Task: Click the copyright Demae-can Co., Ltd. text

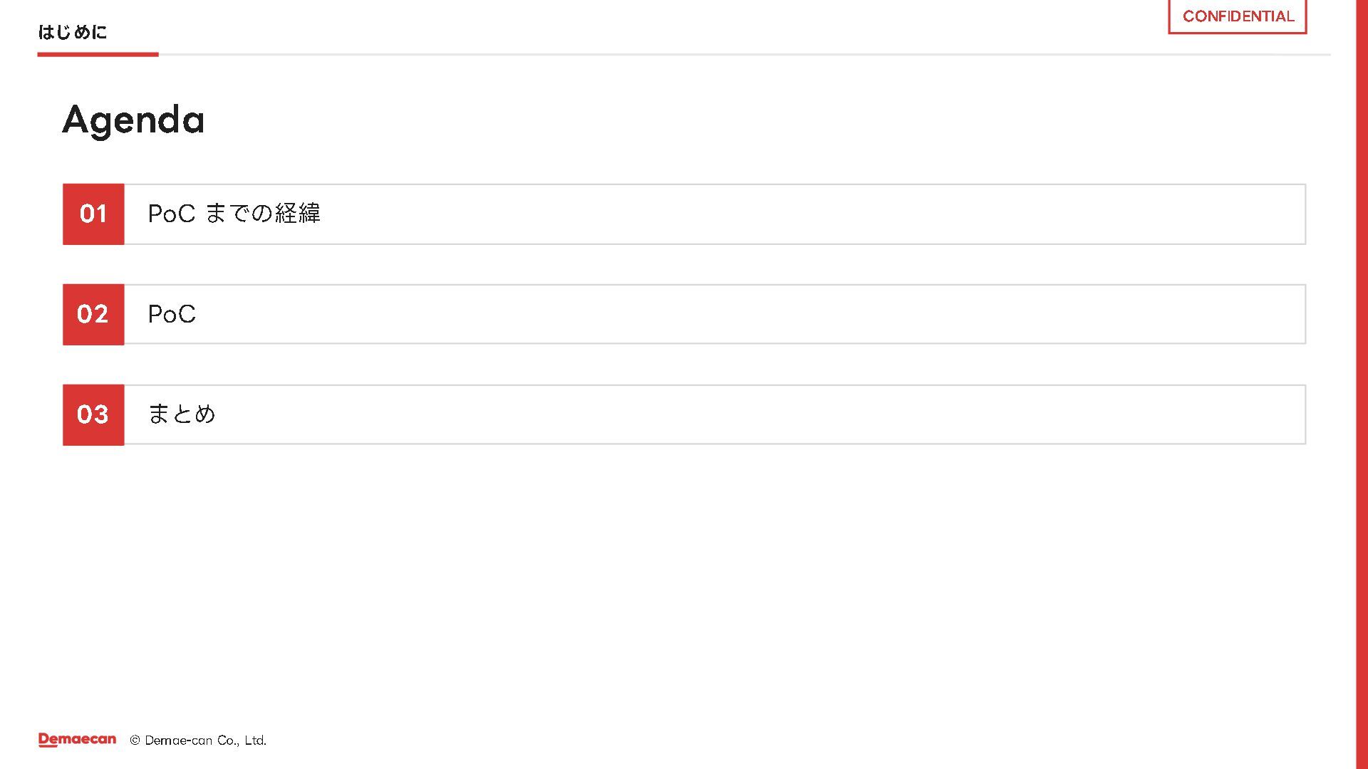Action: pyautogui.click(x=205, y=741)
